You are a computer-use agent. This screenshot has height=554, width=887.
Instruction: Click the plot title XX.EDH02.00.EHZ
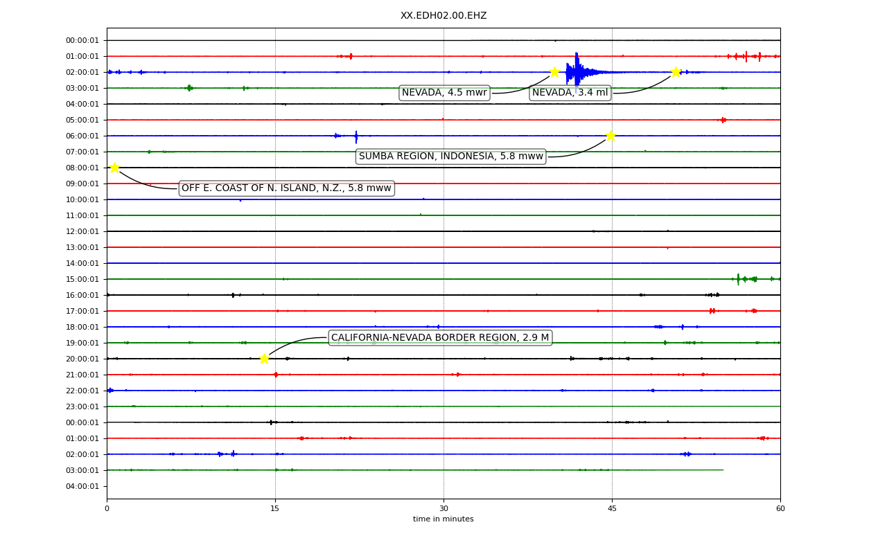tap(443, 15)
